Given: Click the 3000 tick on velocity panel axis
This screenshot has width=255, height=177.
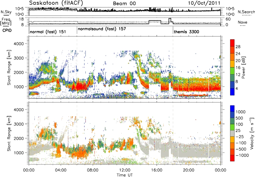Looking at the screenshot, I should point(19,124).
